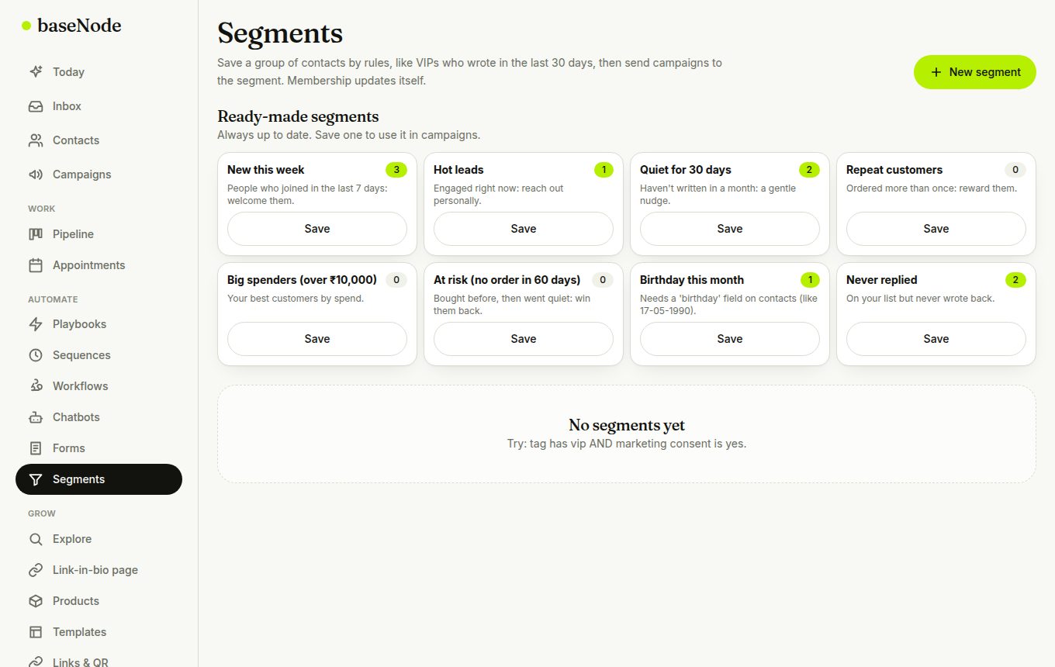Open the Workflows icon in sidebar
The width and height of the screenshot is (1055, 667).
pos(36,386)
